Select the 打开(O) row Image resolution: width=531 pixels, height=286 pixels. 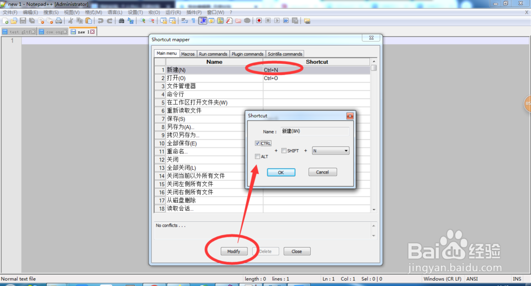(262, 78)
